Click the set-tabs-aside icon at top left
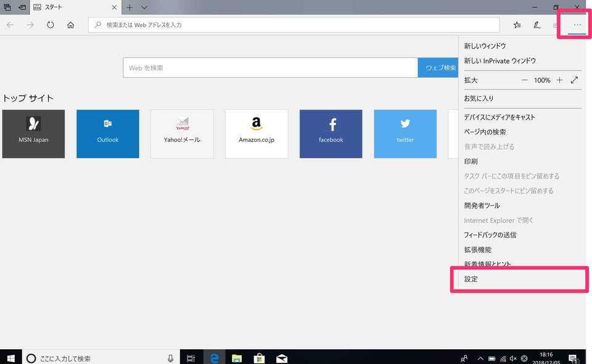Screen dimensions: 592x364 (x=22, y=7)
